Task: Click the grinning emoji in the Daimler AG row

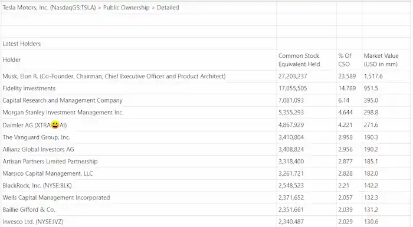Action: pyautogui.click(x=55, y=124)
